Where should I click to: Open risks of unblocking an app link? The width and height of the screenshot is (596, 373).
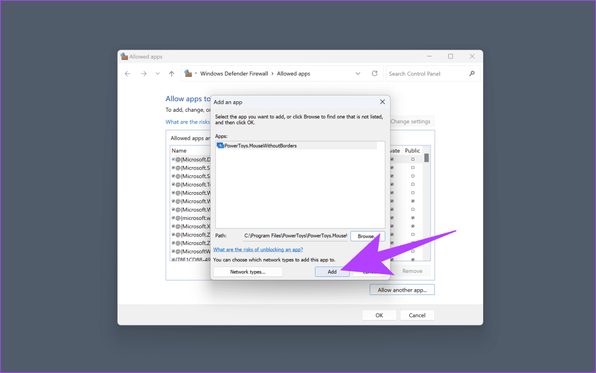[258, 250]
